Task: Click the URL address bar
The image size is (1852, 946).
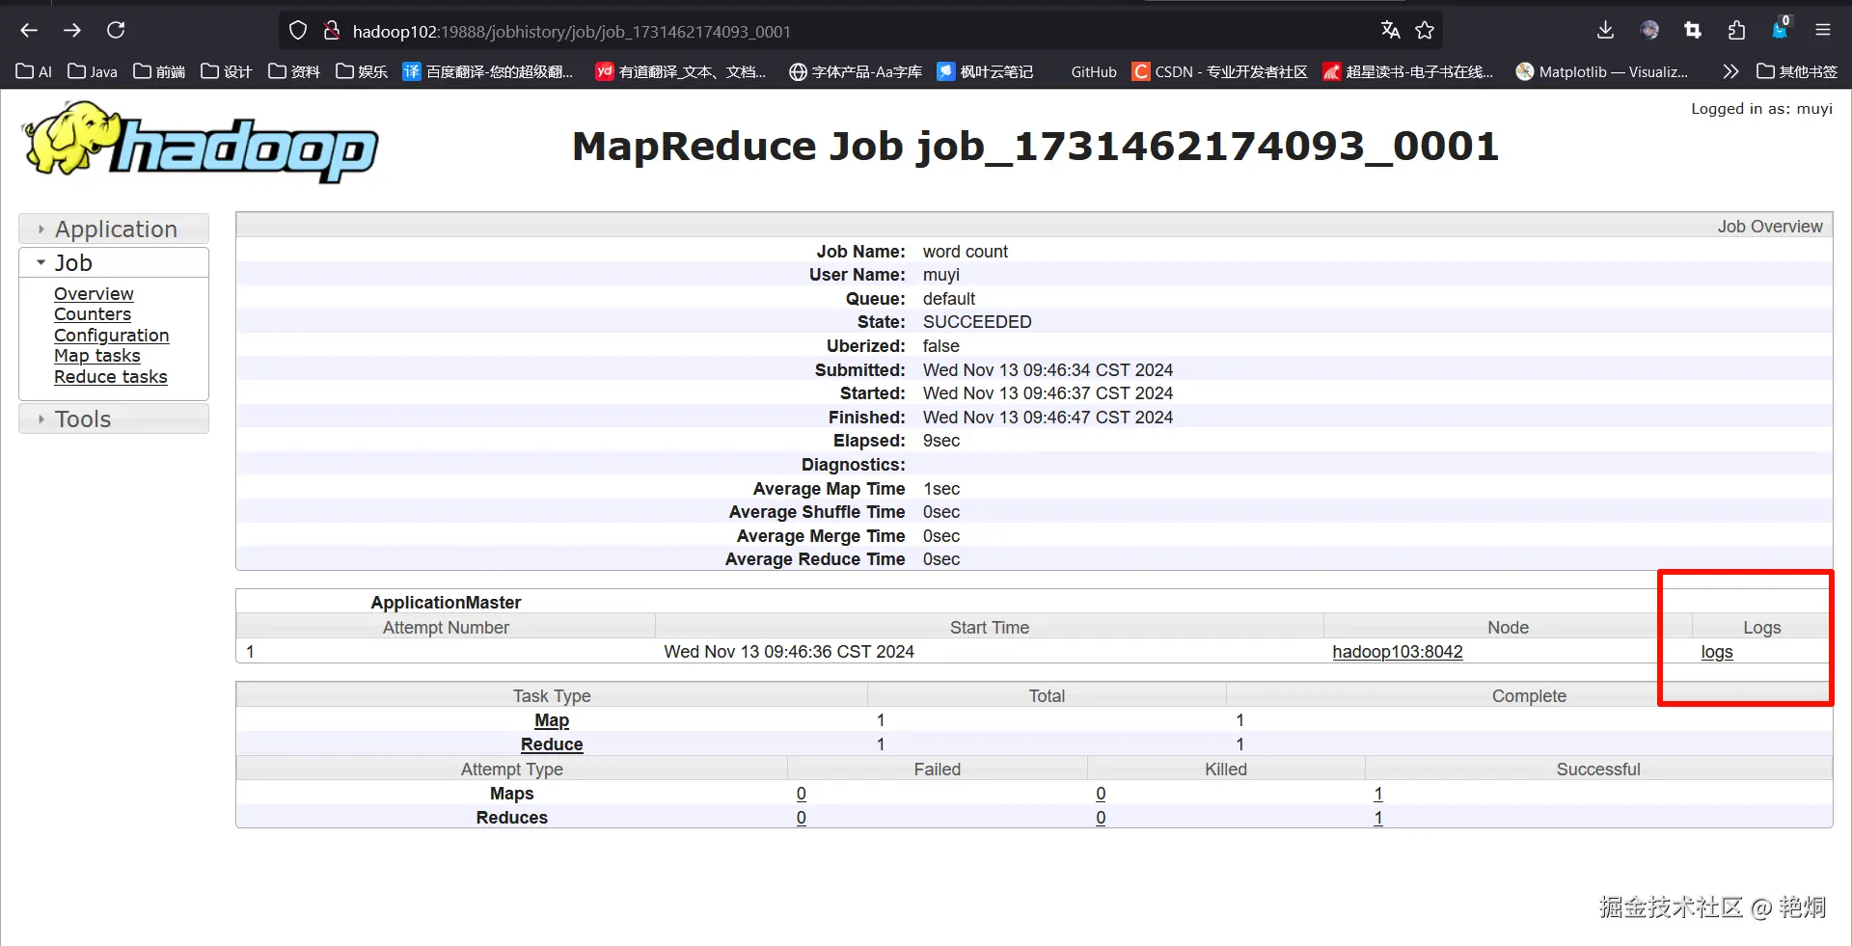Action: [849, 31]
